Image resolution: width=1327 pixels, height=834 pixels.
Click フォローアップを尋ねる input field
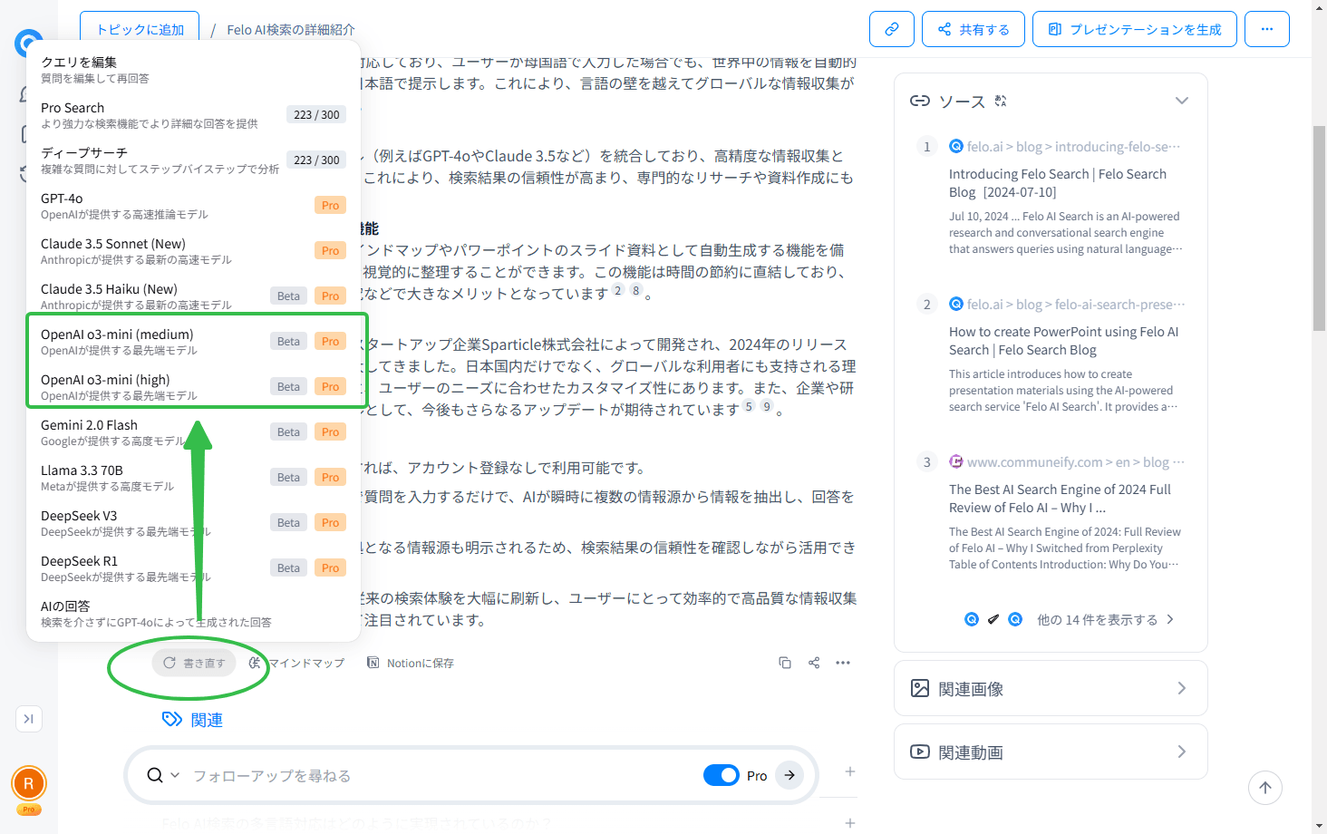(x=435, y=775)
